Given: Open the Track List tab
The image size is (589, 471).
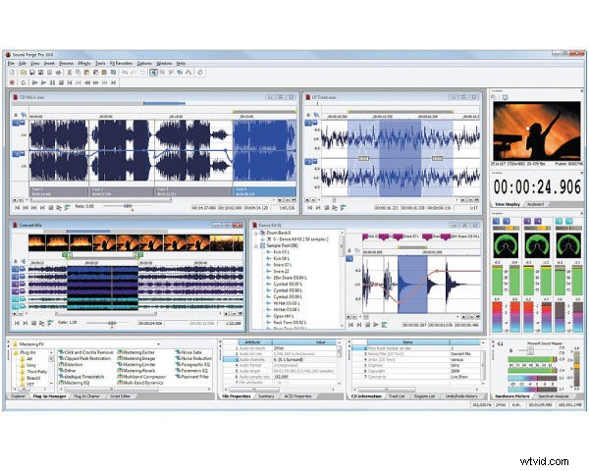Looking at the screenshot, I should coord(397,396).
